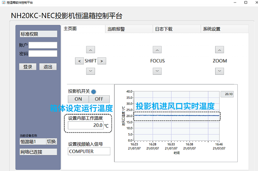Click the 登录 login button

(28, 67)
